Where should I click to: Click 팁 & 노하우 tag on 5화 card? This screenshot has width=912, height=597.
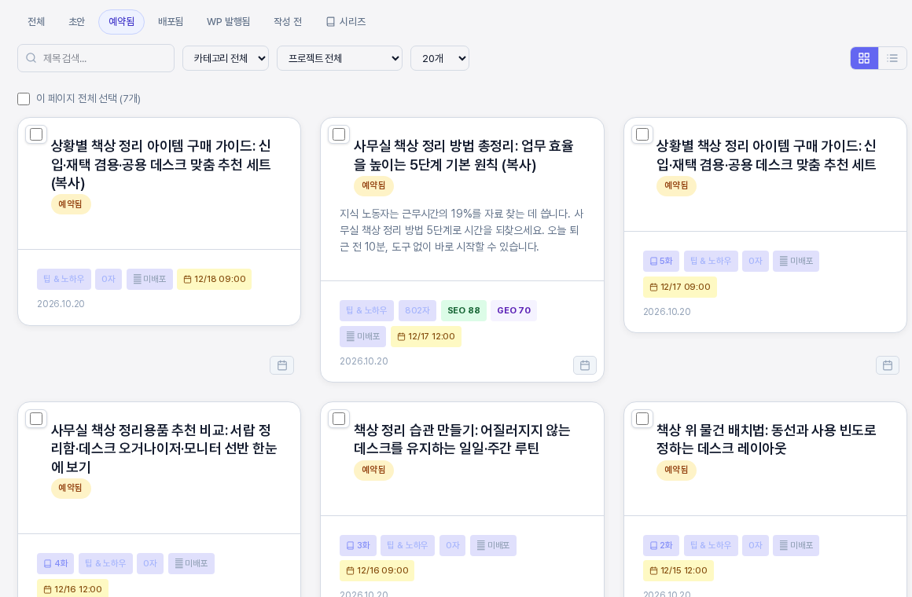(x=711, y=261)
